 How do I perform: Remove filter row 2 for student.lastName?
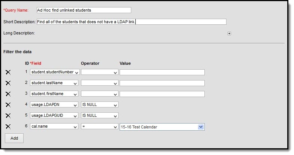click(x=8, y=83)
